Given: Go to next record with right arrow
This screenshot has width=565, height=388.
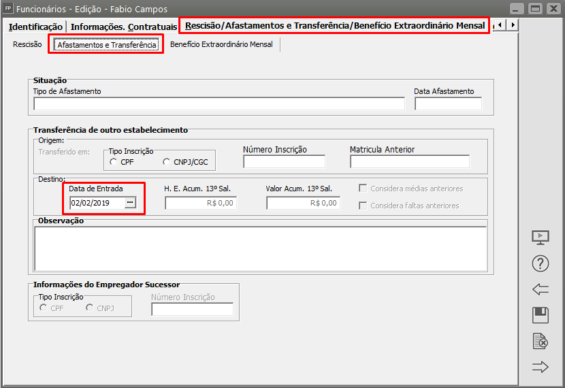Looking at the screenshot, I should 540,367.
